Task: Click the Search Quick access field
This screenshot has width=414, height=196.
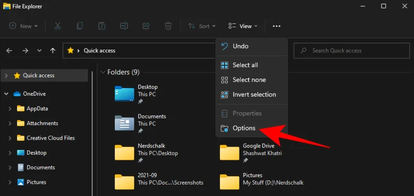Action: [351, 51]
